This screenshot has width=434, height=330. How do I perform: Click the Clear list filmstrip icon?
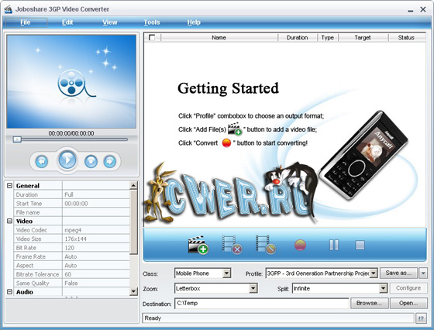[x=266, y=245]
